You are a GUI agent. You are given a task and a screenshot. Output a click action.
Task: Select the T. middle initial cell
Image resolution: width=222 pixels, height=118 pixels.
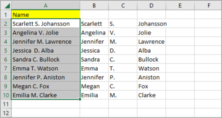click(123, 68)
